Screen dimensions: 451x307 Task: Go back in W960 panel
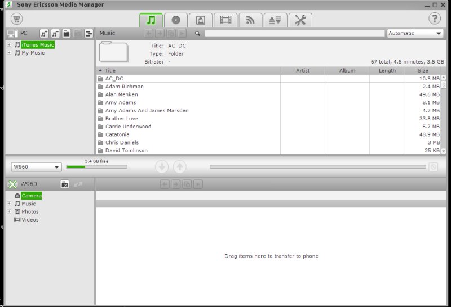pyautogui.click(x=165, y=184)
